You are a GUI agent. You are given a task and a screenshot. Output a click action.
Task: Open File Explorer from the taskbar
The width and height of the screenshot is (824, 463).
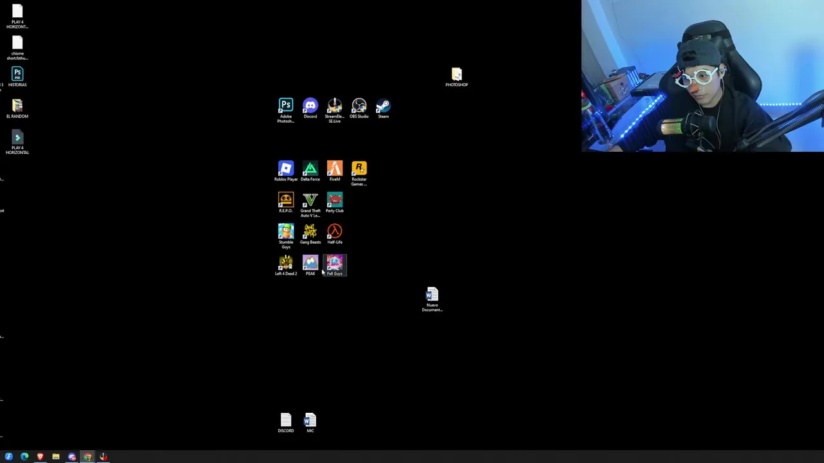point(56,457)
